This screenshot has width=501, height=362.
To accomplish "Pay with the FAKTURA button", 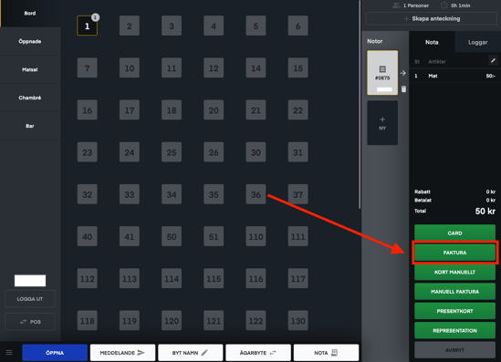I will tap(454, 253).
